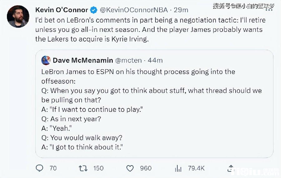281x178 pixels.
Task: Click the 79.4K views count
Action: pos(196,168)
